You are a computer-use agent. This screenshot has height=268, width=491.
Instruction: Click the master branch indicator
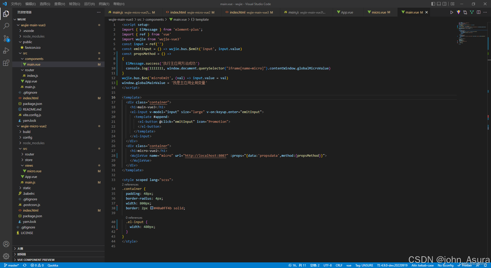[x=12, y=265]
